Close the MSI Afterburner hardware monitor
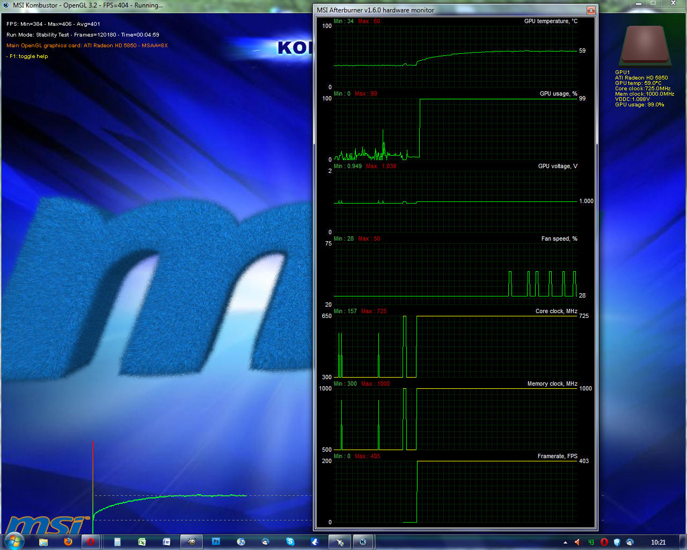687x550 pixels. [590, 10]
